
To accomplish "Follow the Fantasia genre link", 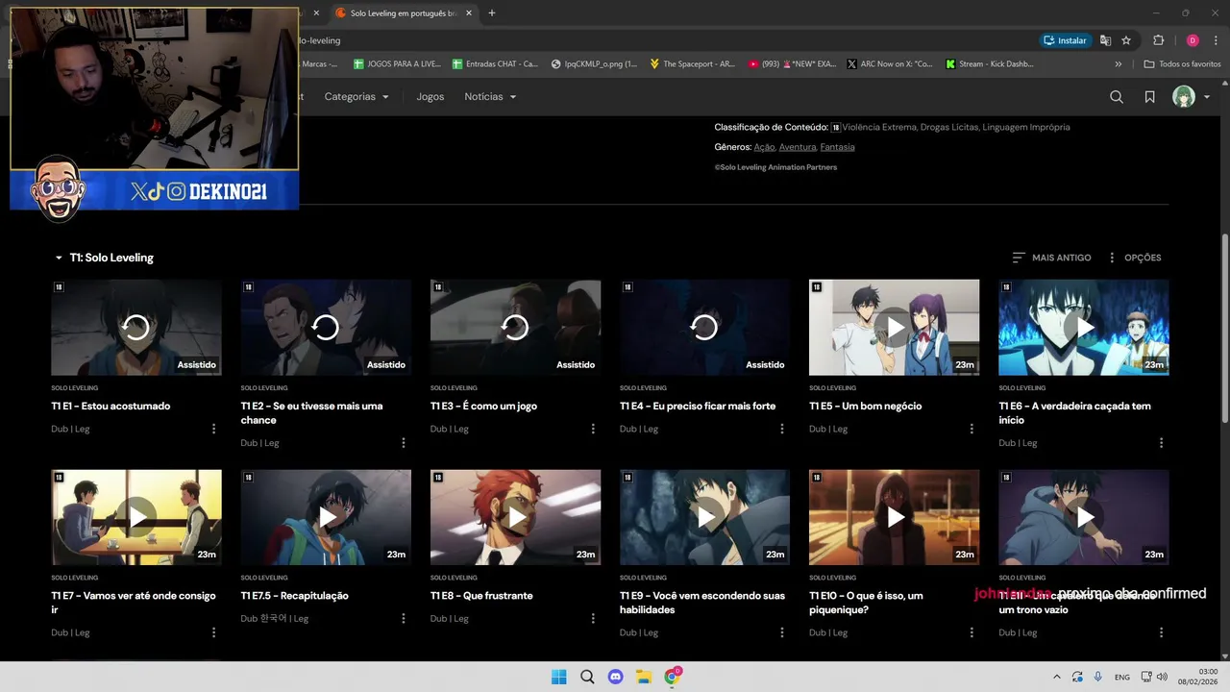I will [x=838, y=147].
